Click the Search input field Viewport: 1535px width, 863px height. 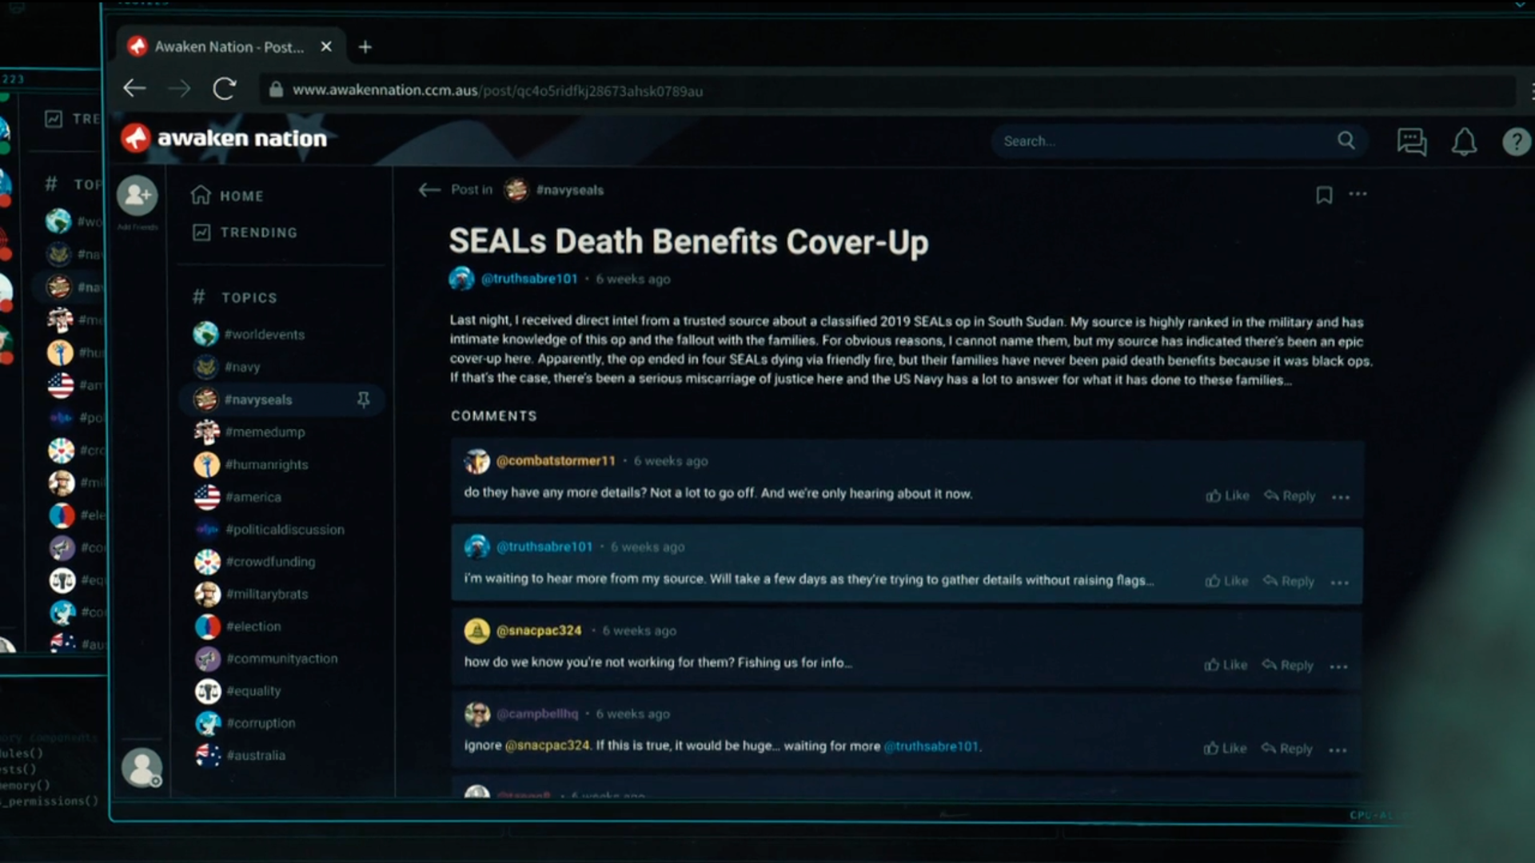tap(1159, 141)
